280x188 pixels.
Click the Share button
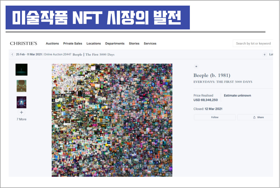(x=255, y=117)
